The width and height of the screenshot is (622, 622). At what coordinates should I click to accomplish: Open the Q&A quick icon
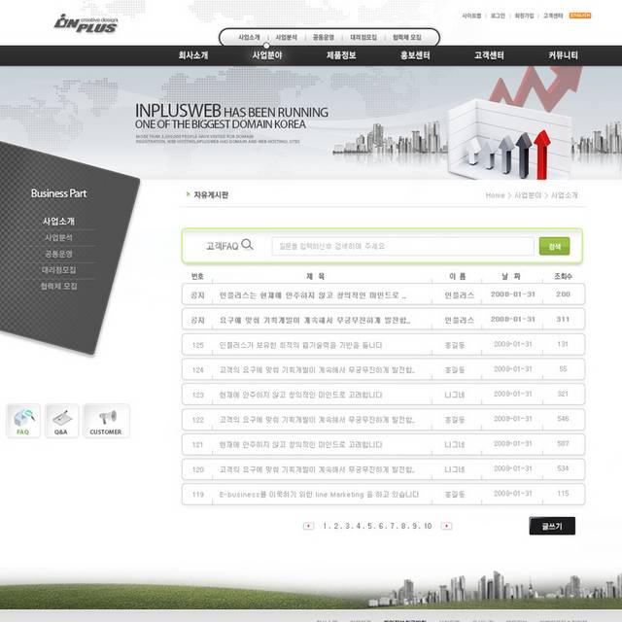pos(61,421)
